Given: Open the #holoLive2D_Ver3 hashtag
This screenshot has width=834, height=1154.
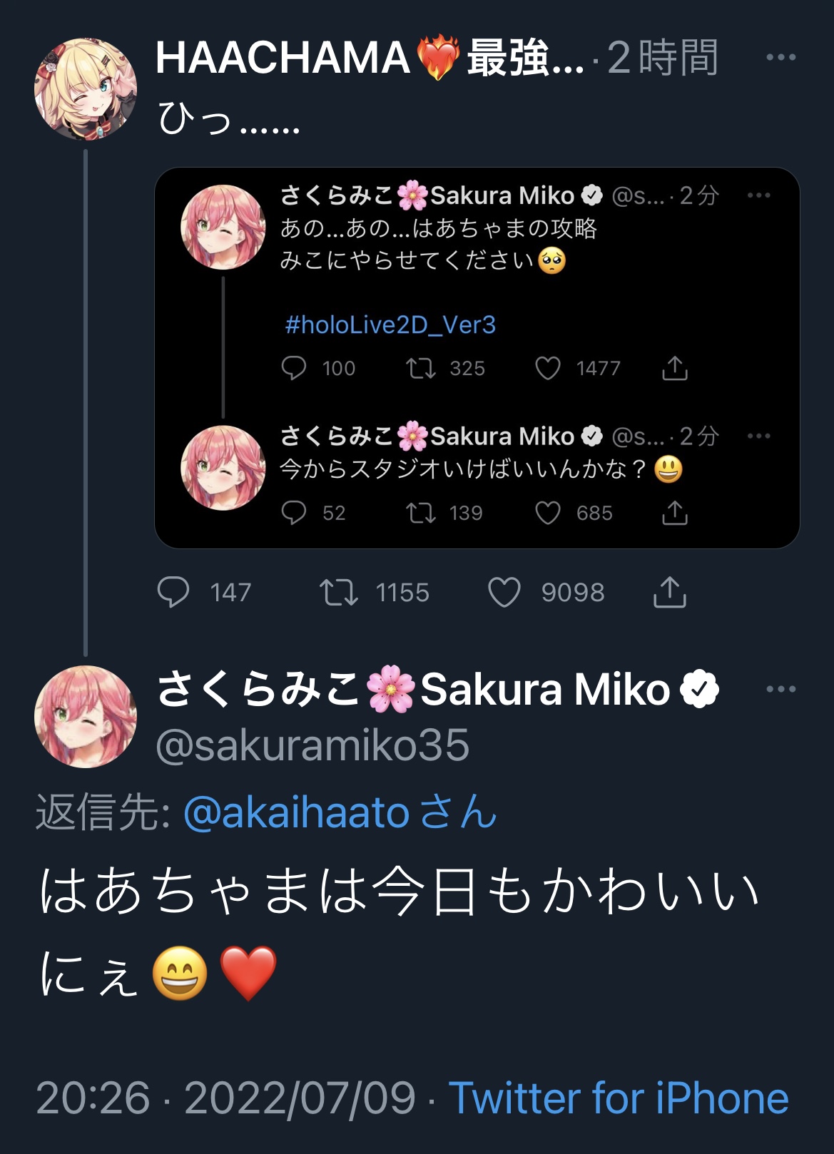Looking at the screenshot, I should (x=390, y=325).
